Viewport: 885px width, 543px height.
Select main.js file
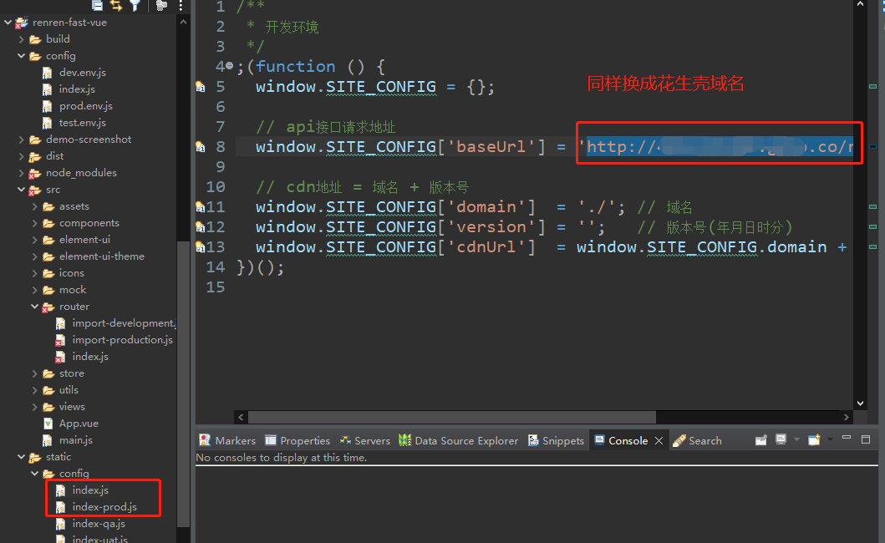pos(76,440)
